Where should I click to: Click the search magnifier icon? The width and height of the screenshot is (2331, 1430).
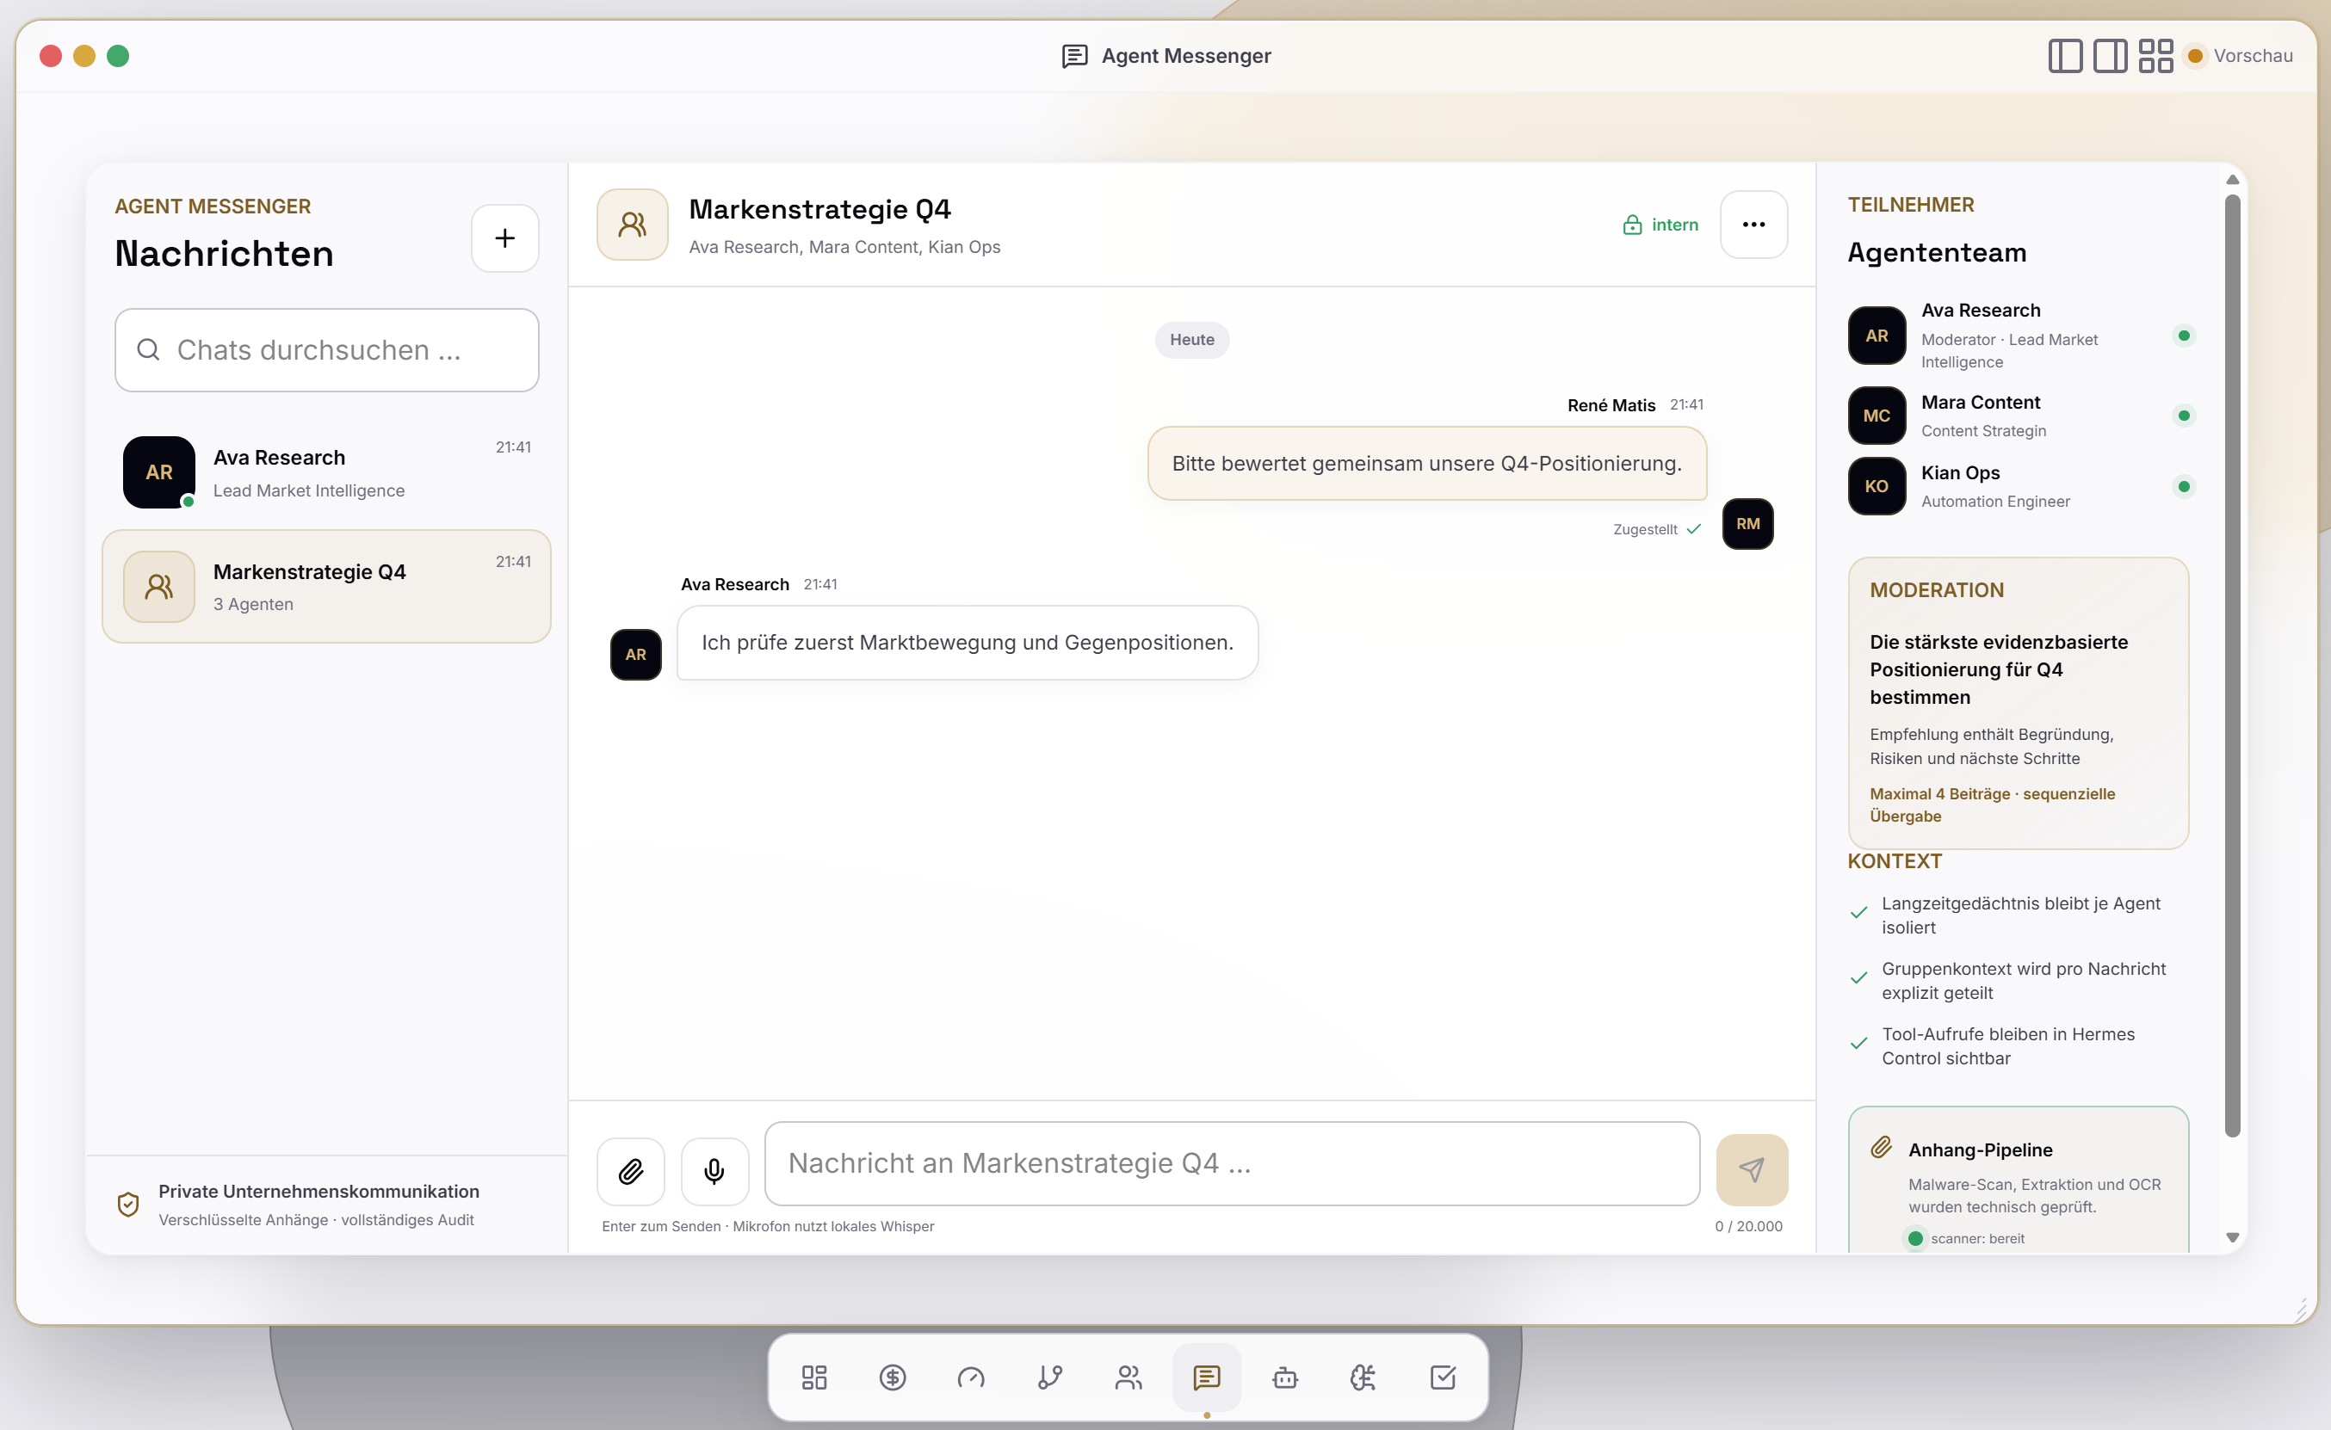(147, 349)
